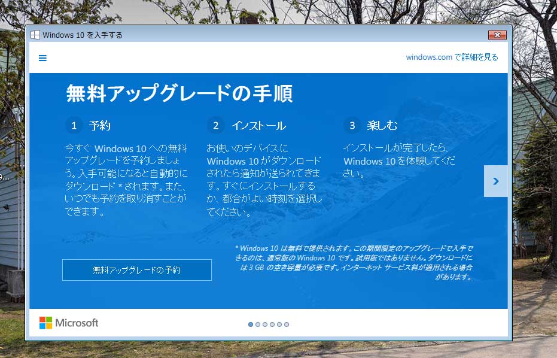Screen dimensions: 557x358
Task: Switch to the fourth pagination dot
Action: 272,324
